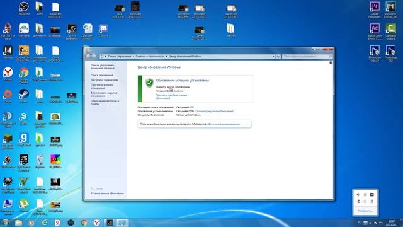Click the refresh button next to address bar
403x227 pixels.
point(278,56)
